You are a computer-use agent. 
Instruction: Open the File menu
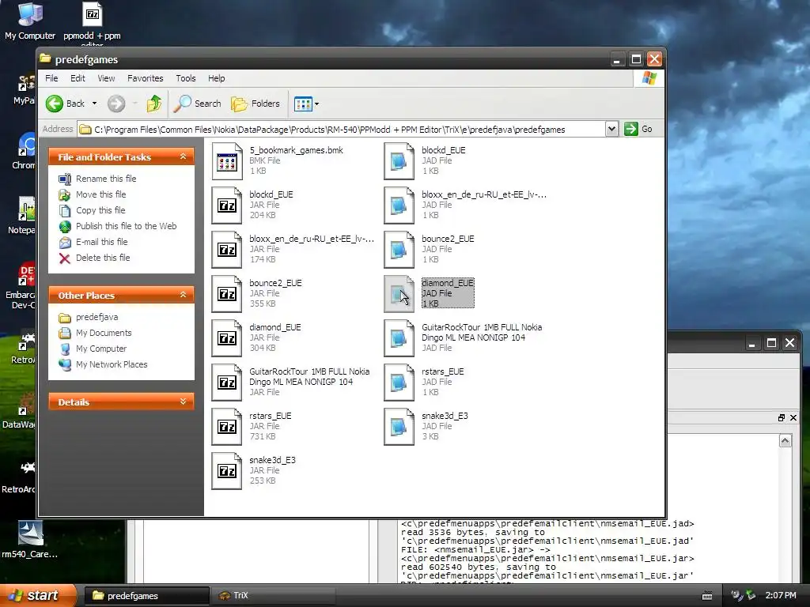pyautogui.click(x=51, y=78)
